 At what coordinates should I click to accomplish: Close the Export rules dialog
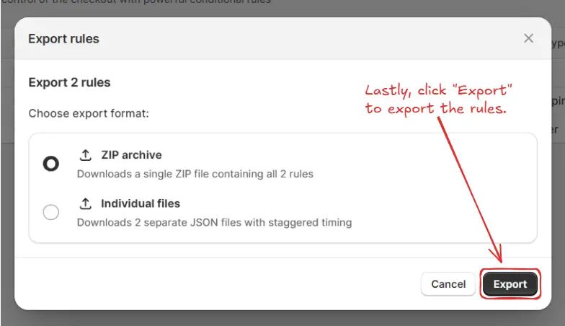(528, 38)
